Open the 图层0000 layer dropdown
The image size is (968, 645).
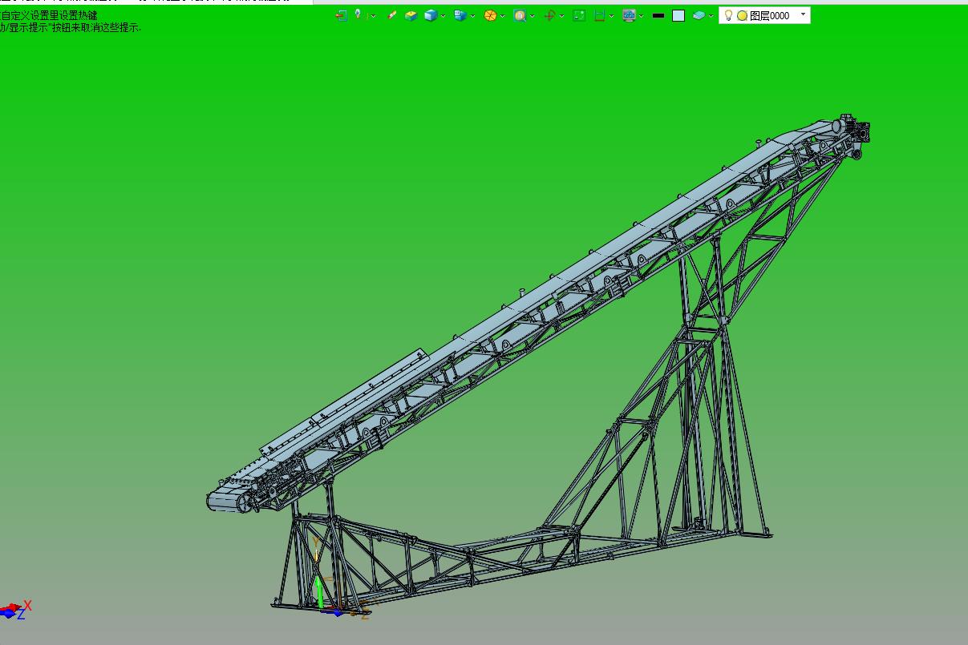(803, 14)
